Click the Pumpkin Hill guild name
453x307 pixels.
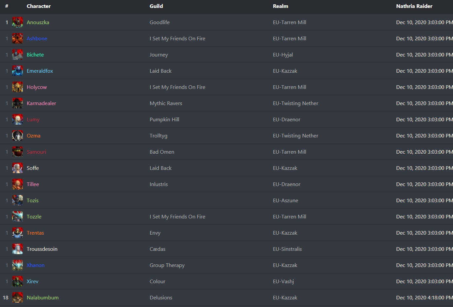(165, 119)
